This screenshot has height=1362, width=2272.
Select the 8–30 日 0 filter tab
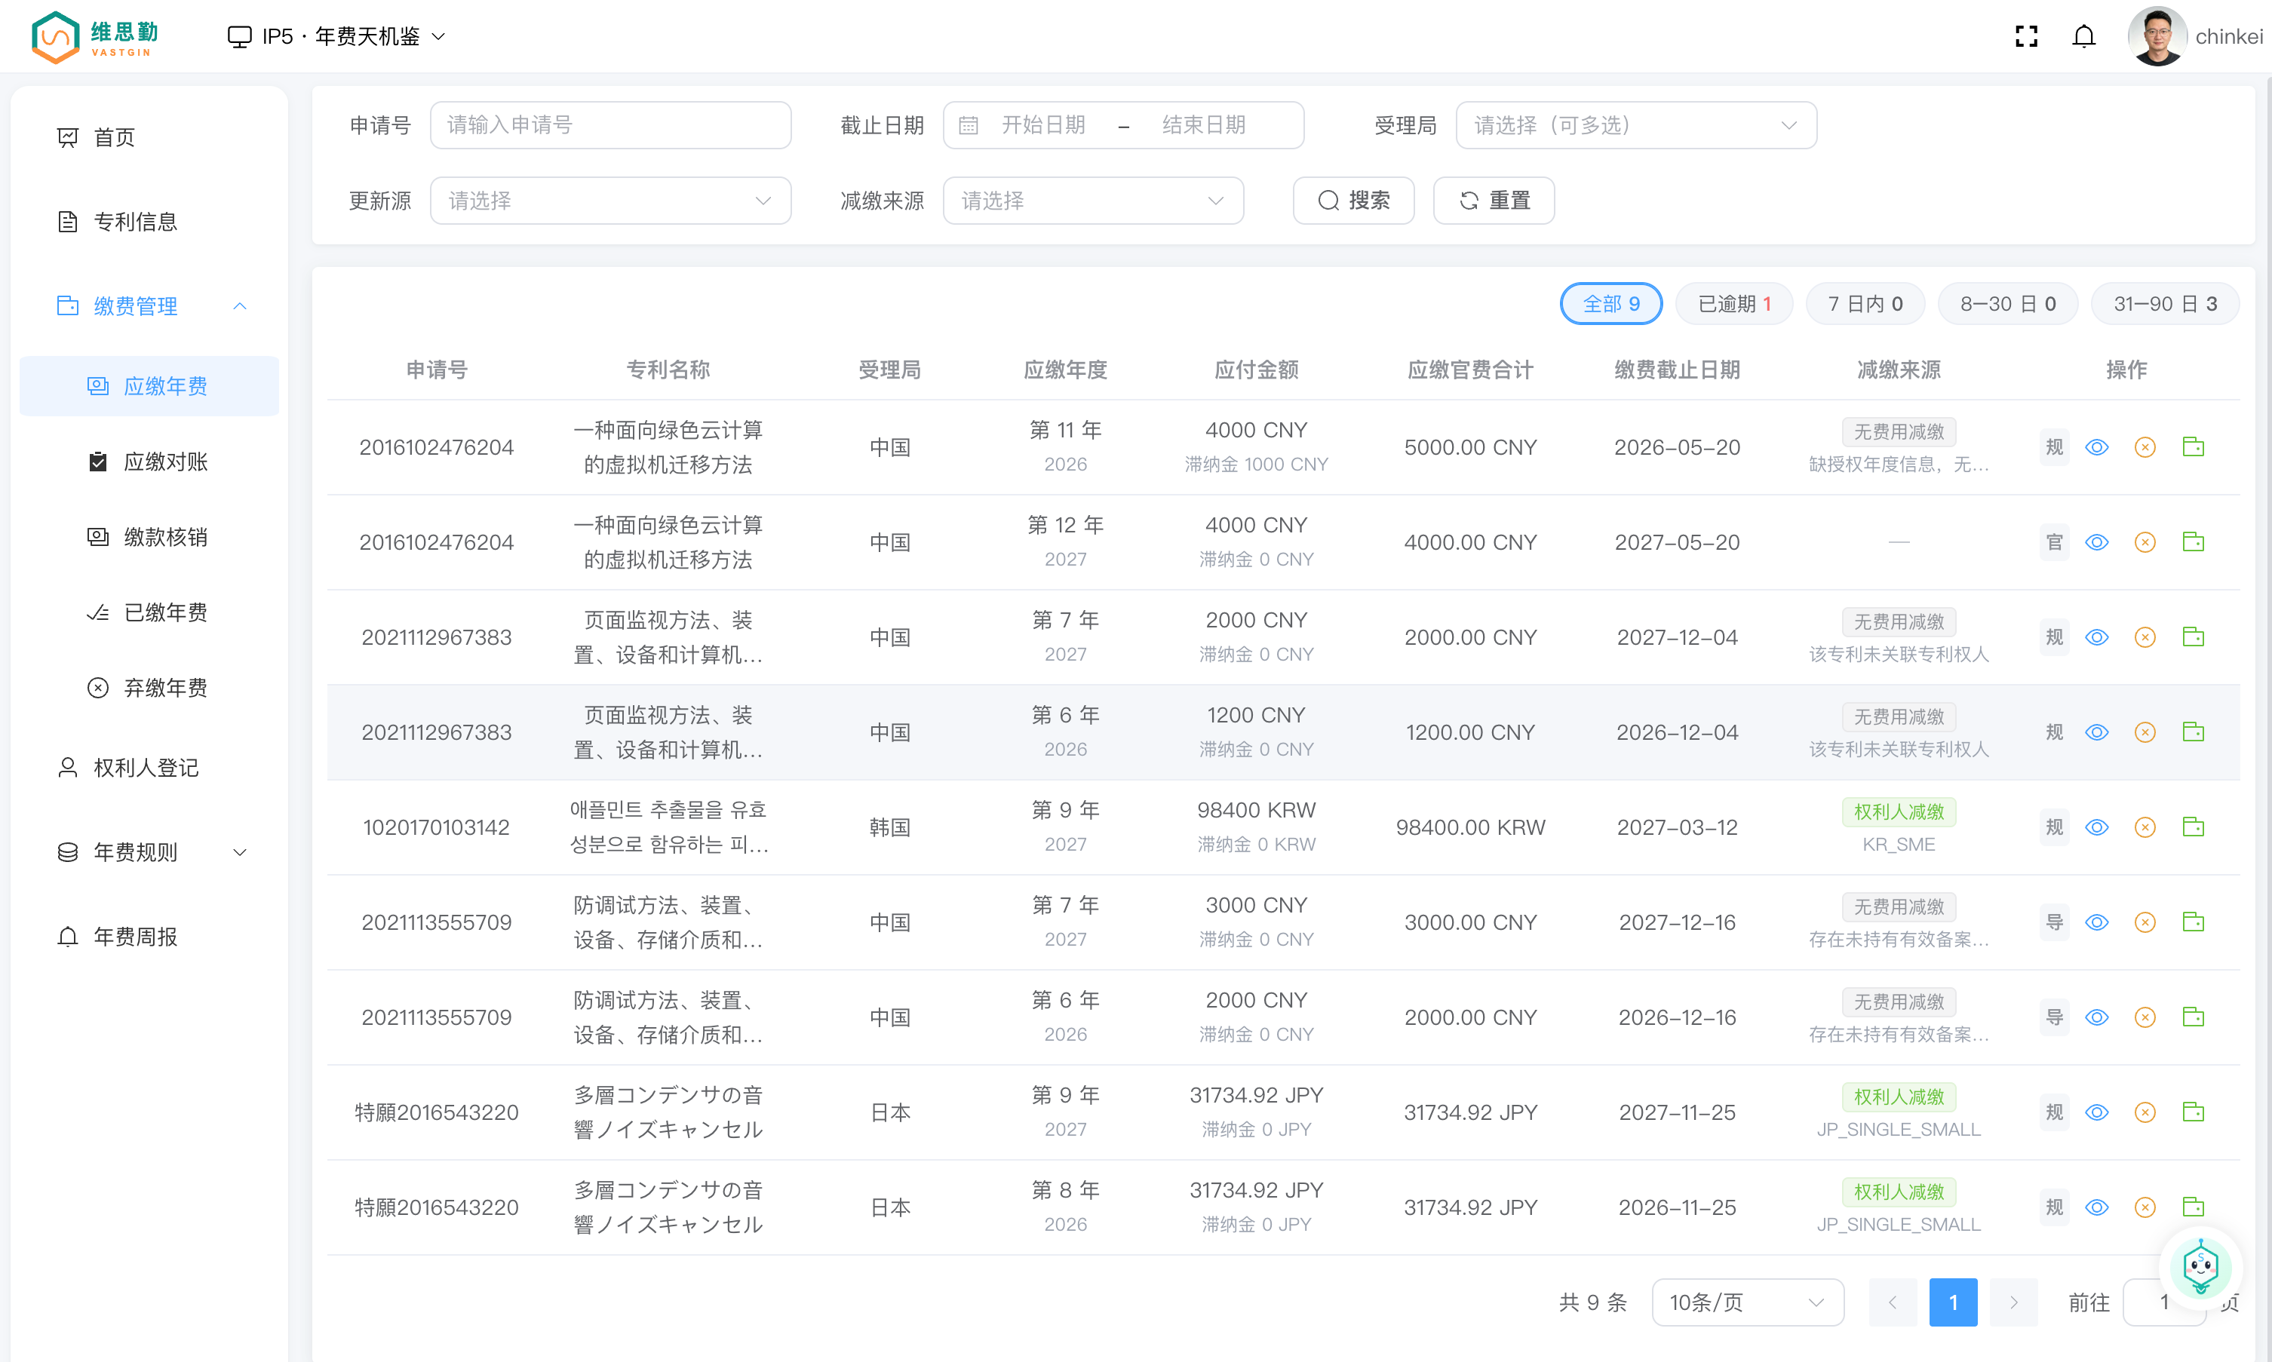point(2008,304)
